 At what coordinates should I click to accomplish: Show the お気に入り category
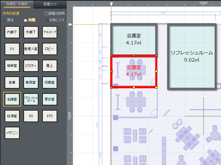point(55,20)
